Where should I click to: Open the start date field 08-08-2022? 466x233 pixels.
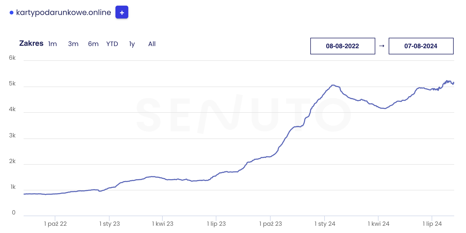pos(343,46)
